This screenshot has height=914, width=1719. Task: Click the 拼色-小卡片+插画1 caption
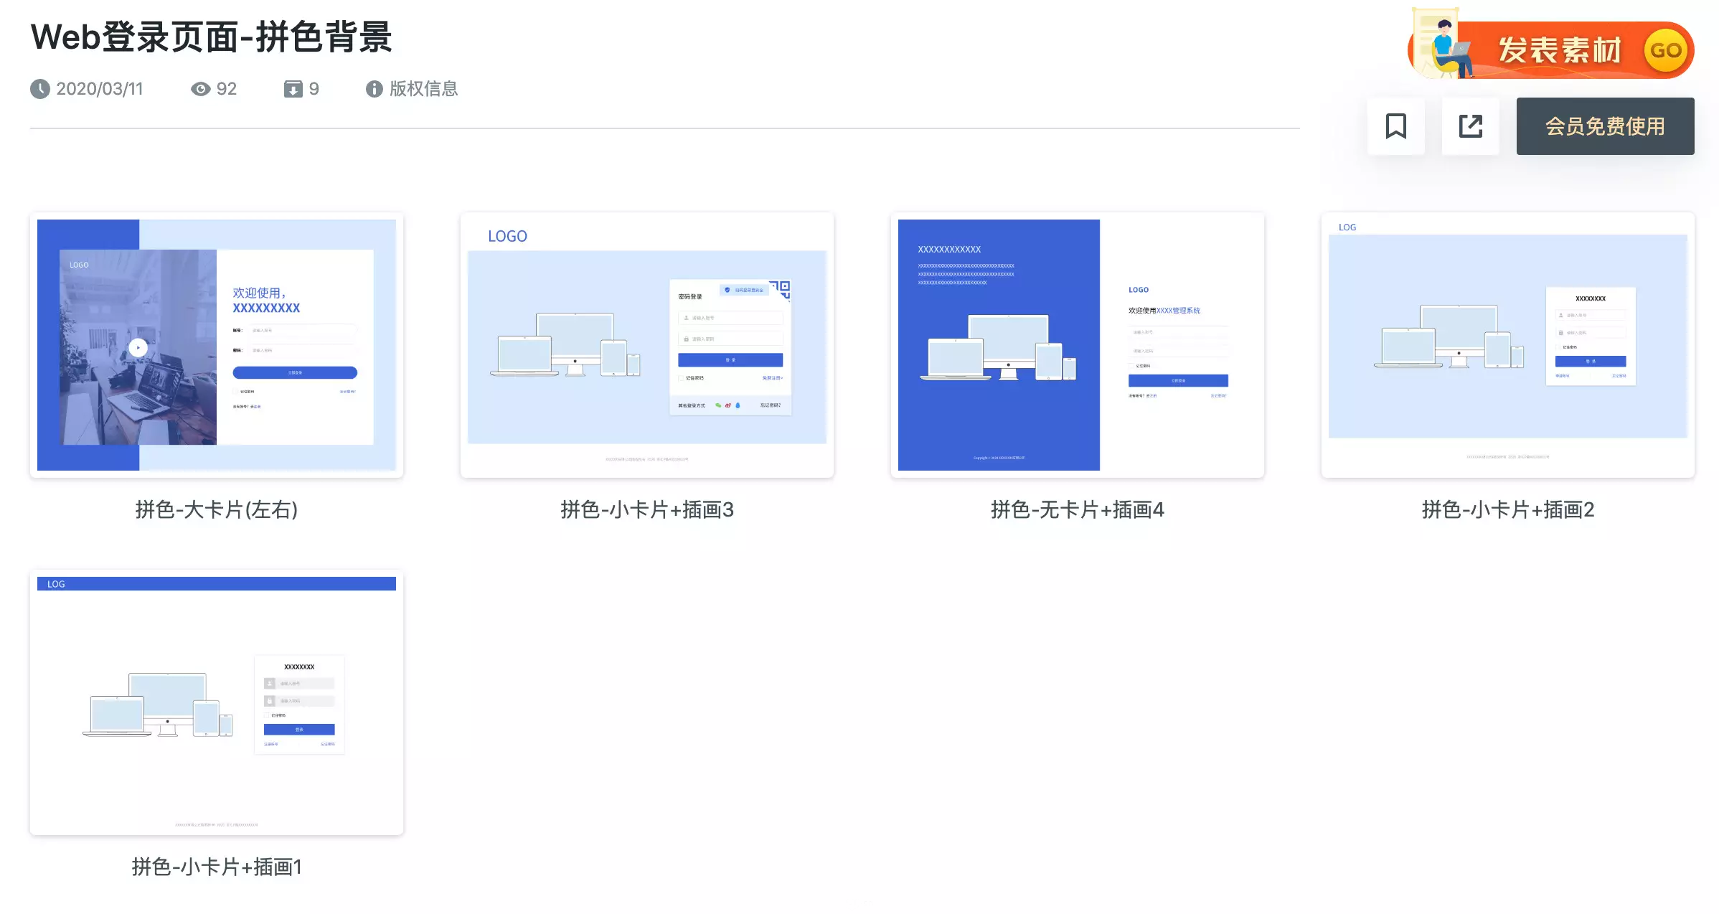(217, 867)
